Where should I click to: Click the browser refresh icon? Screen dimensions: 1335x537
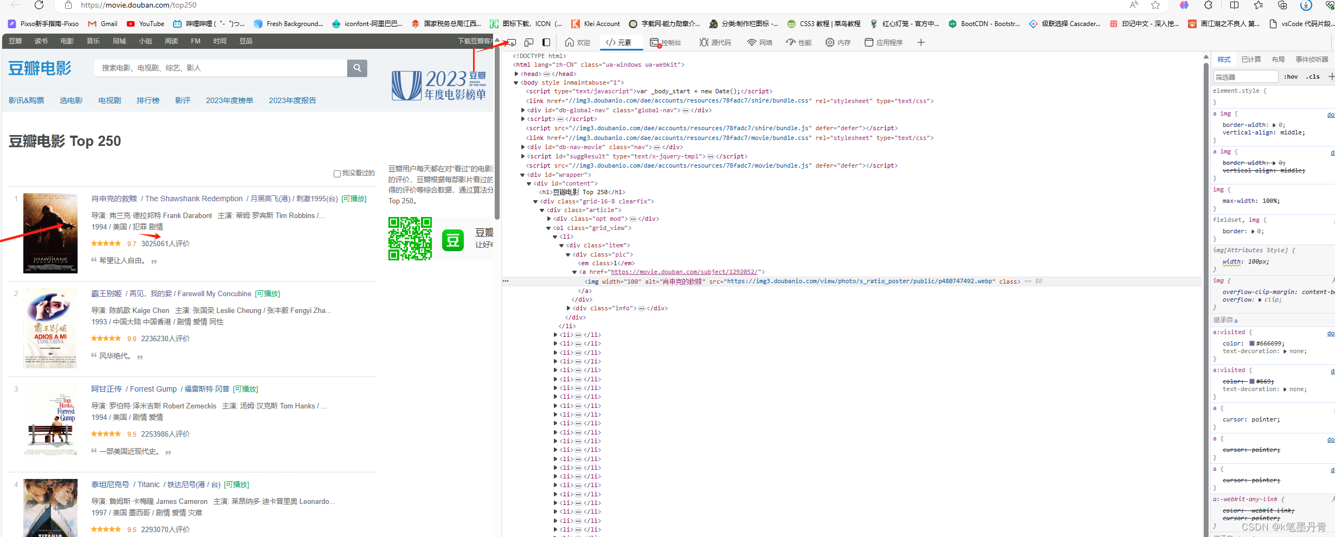click(x=39, y=5)
